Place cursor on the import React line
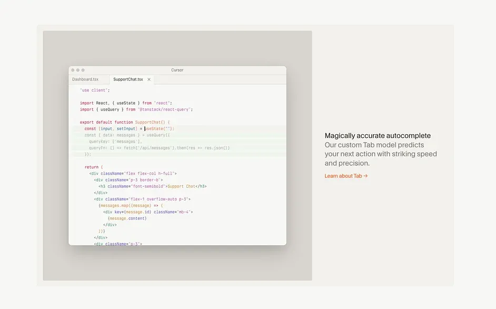This screenshot has width=496, height=309. pos(126,103)
